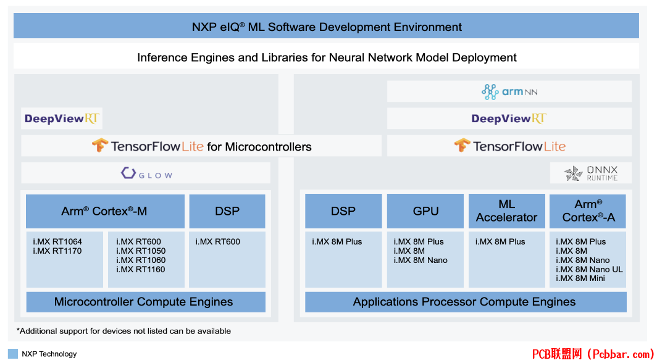Click "i.MX RT1170" device text
The width and height of the screenshot is (657, 363).
[x=57, y=251]
